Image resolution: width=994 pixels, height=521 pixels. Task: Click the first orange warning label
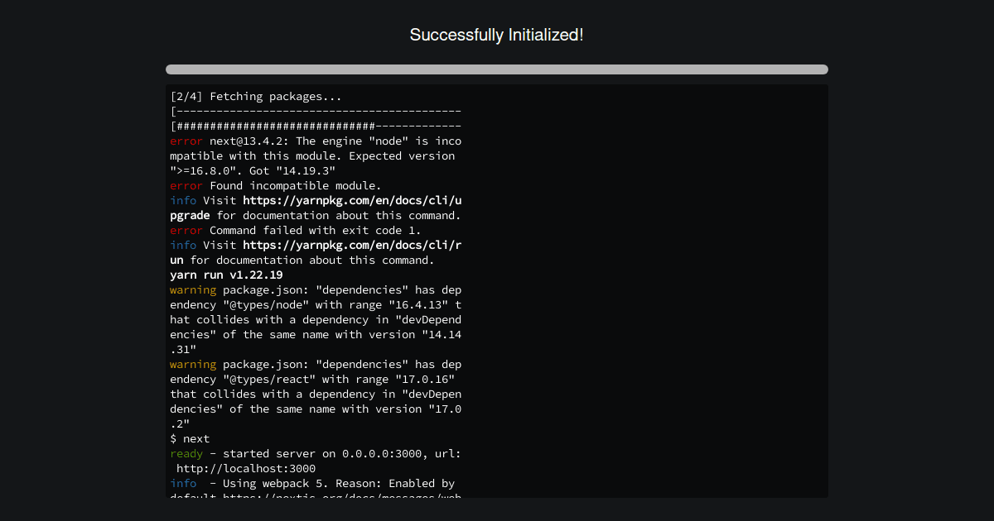(x=193, y=290)
